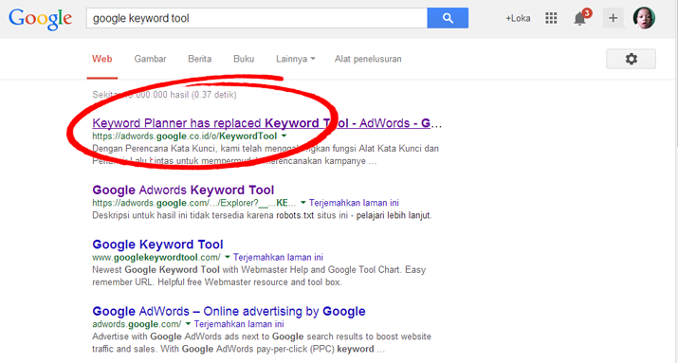This screenshot has height=363, width=678.
Task: Click pelajari lebih lanjut link
Action: (394, 215)
